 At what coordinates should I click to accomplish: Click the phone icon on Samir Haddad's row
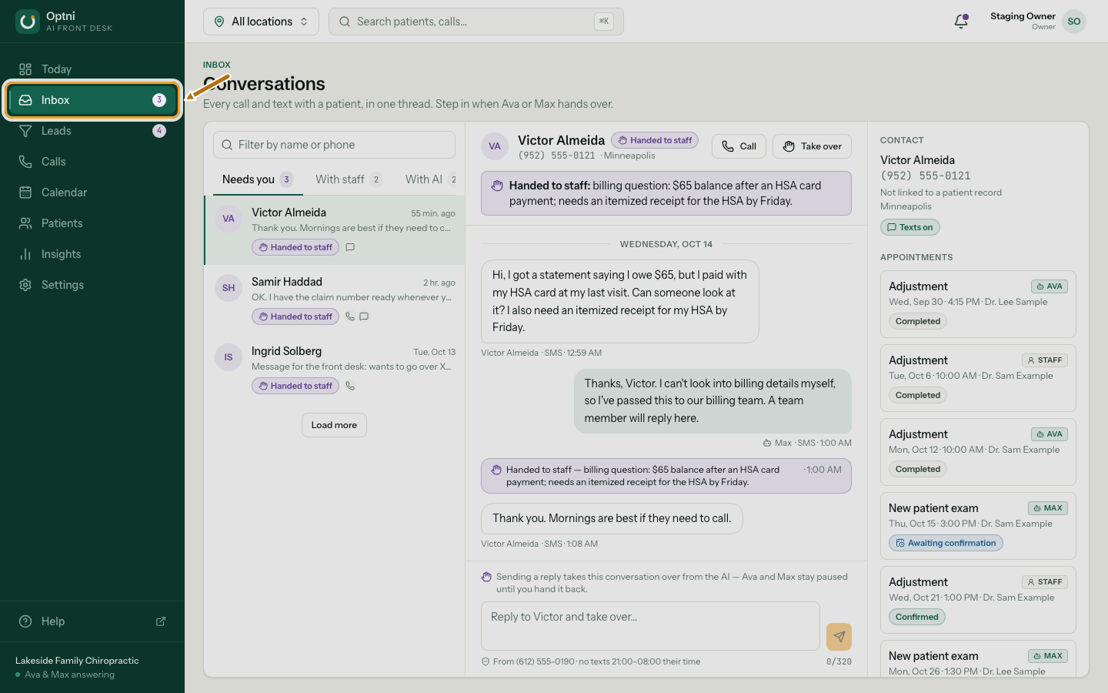[x=350, y=316]
